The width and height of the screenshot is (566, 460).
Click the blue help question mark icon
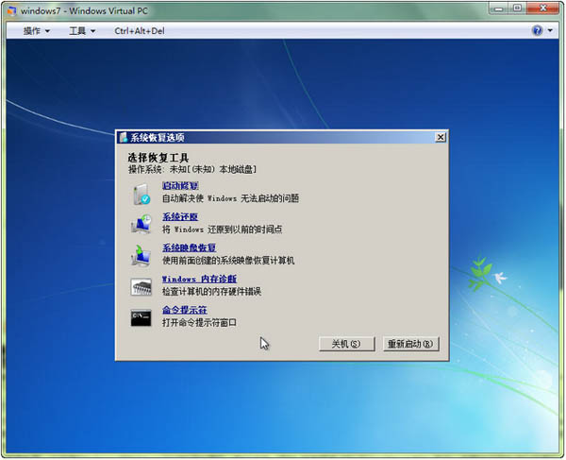pos(537,30)
